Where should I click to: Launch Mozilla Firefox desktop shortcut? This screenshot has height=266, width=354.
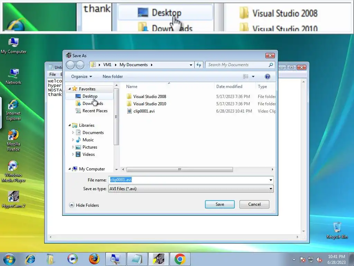coord(13,140)
